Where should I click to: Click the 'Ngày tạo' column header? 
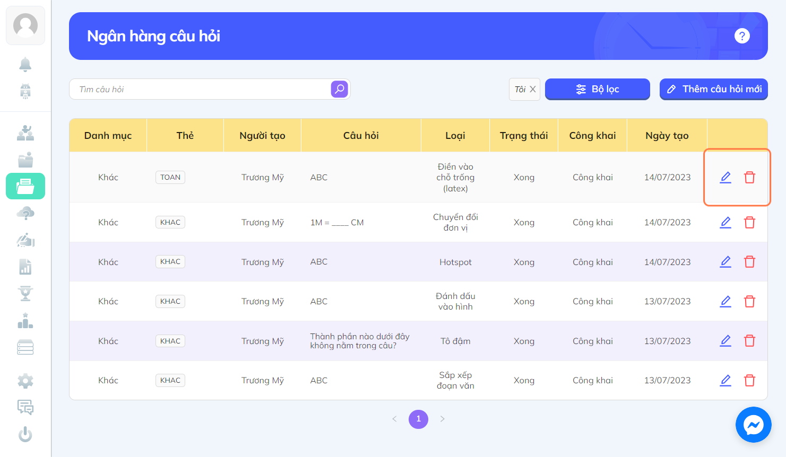(667, 136)
